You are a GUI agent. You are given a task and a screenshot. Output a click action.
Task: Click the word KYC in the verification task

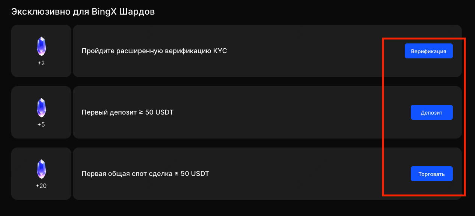pos(220,51)
